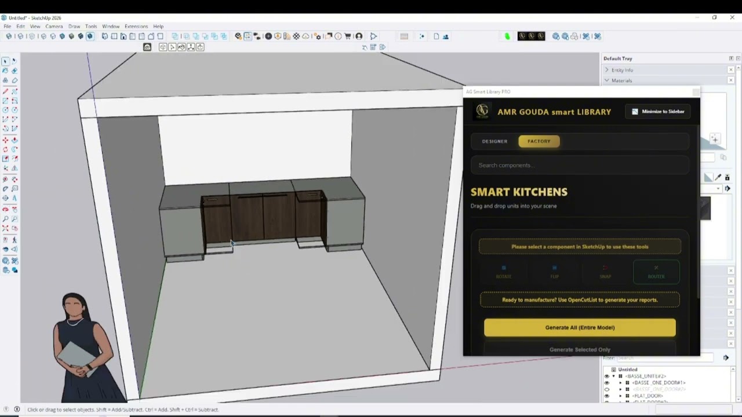
Task: Click the FLIP tool button
Action: coord(554,272)
